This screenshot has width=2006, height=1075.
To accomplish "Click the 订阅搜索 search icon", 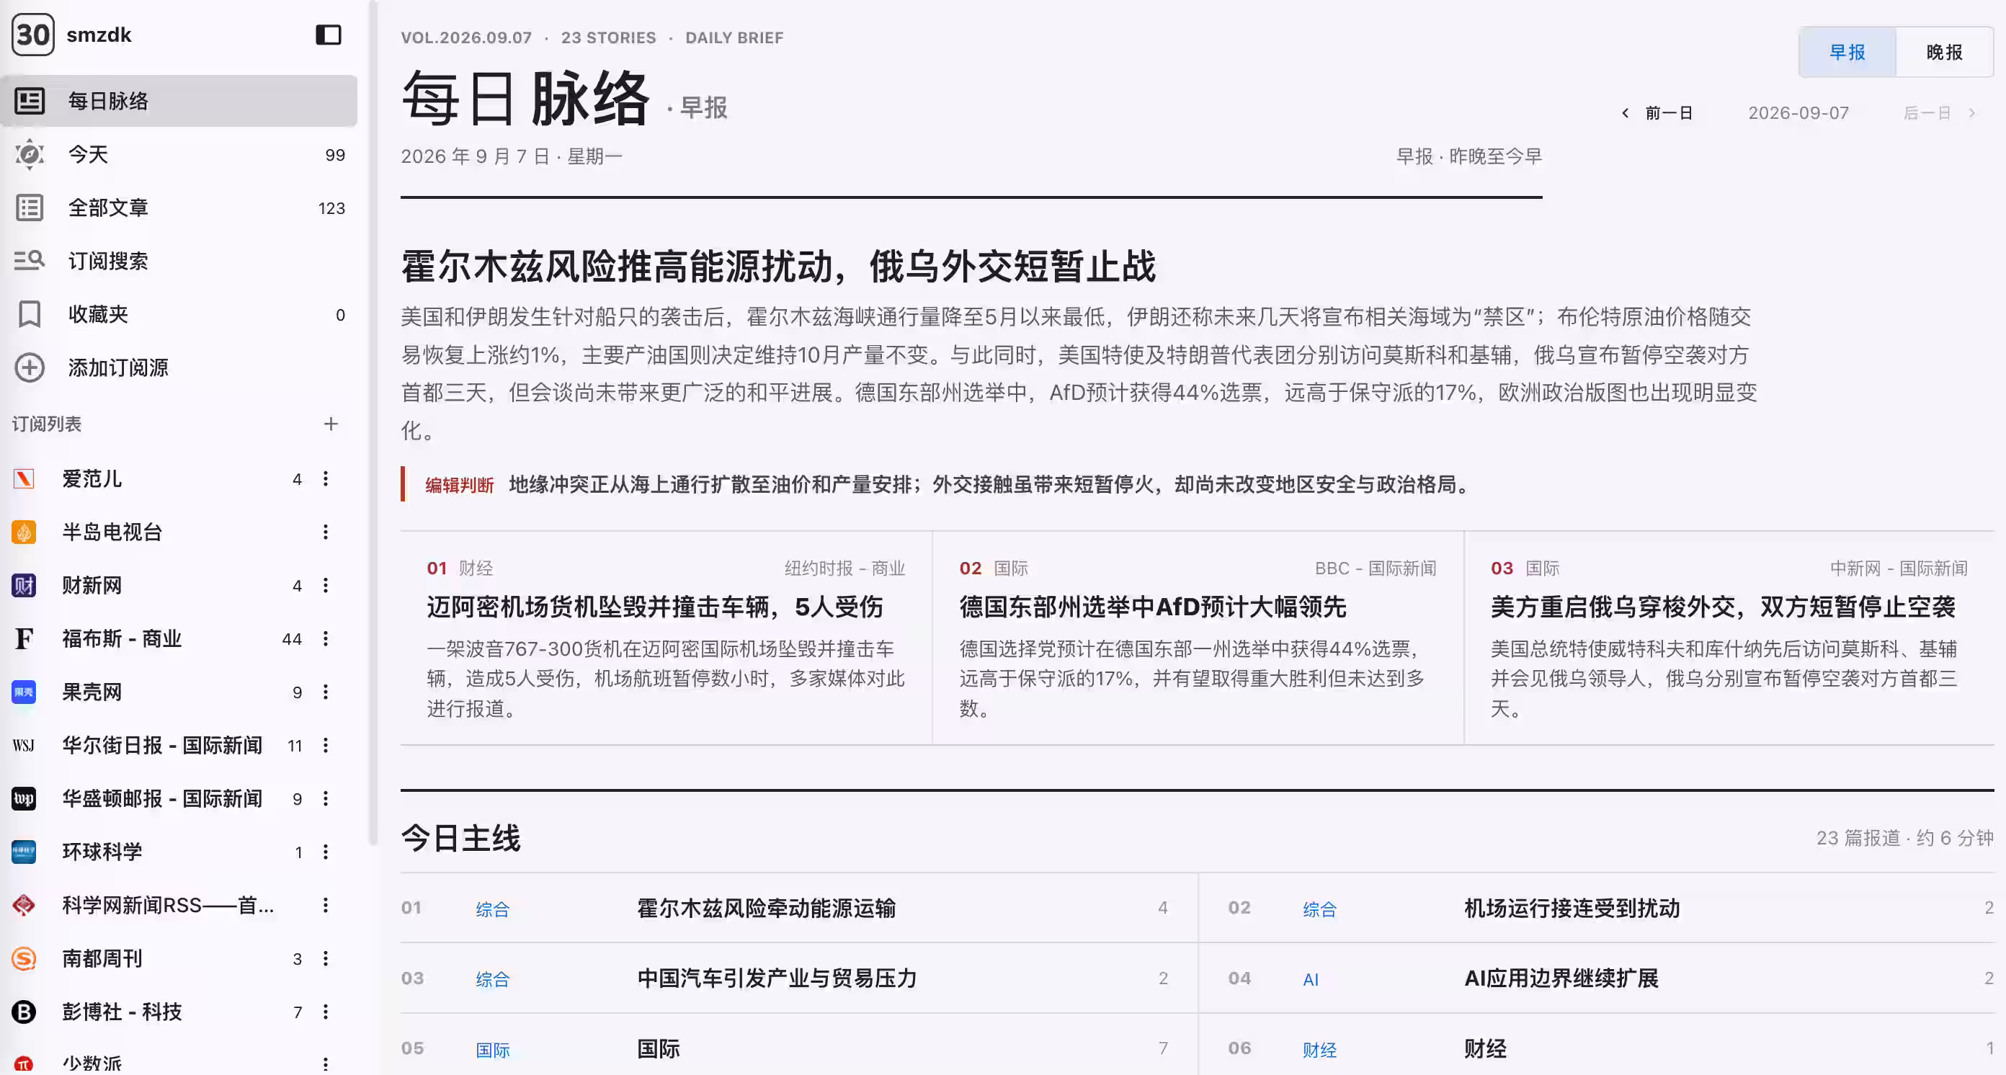I will (x=30, y=261).
